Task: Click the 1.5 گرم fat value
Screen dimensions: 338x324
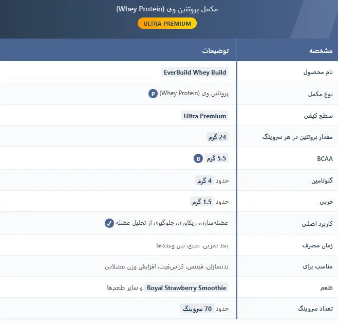Action: coord(202,202)
